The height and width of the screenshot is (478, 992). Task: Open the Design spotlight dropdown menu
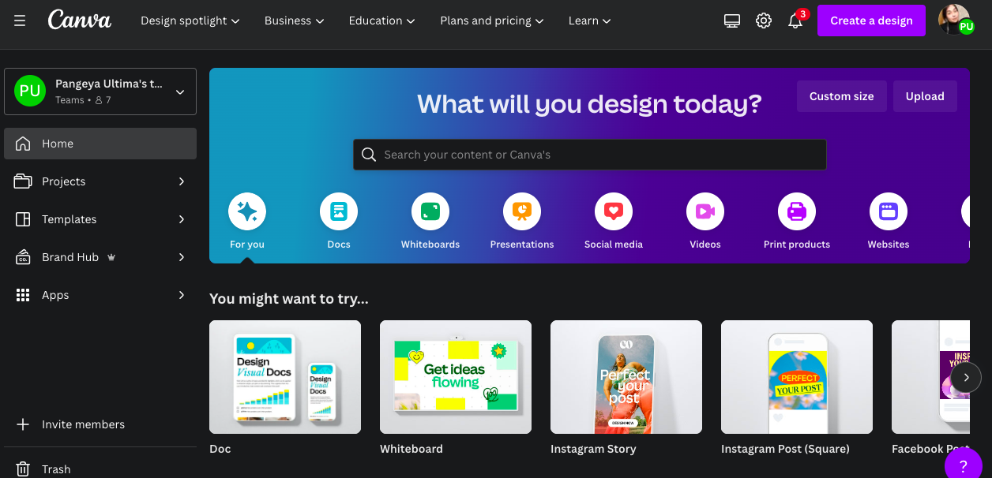190,21
